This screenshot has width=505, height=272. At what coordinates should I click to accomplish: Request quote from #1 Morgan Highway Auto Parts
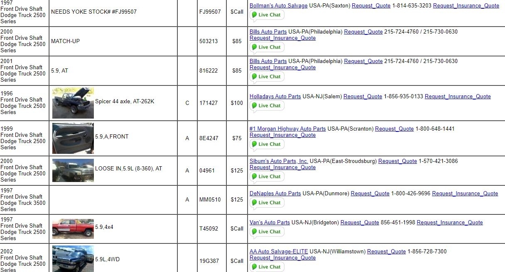tap(394, 129)
